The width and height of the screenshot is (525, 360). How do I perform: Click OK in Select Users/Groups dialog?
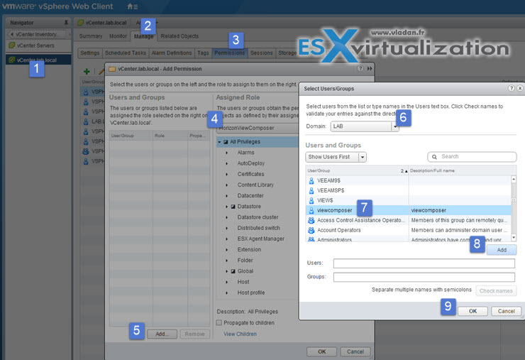[x=472, y=311]
